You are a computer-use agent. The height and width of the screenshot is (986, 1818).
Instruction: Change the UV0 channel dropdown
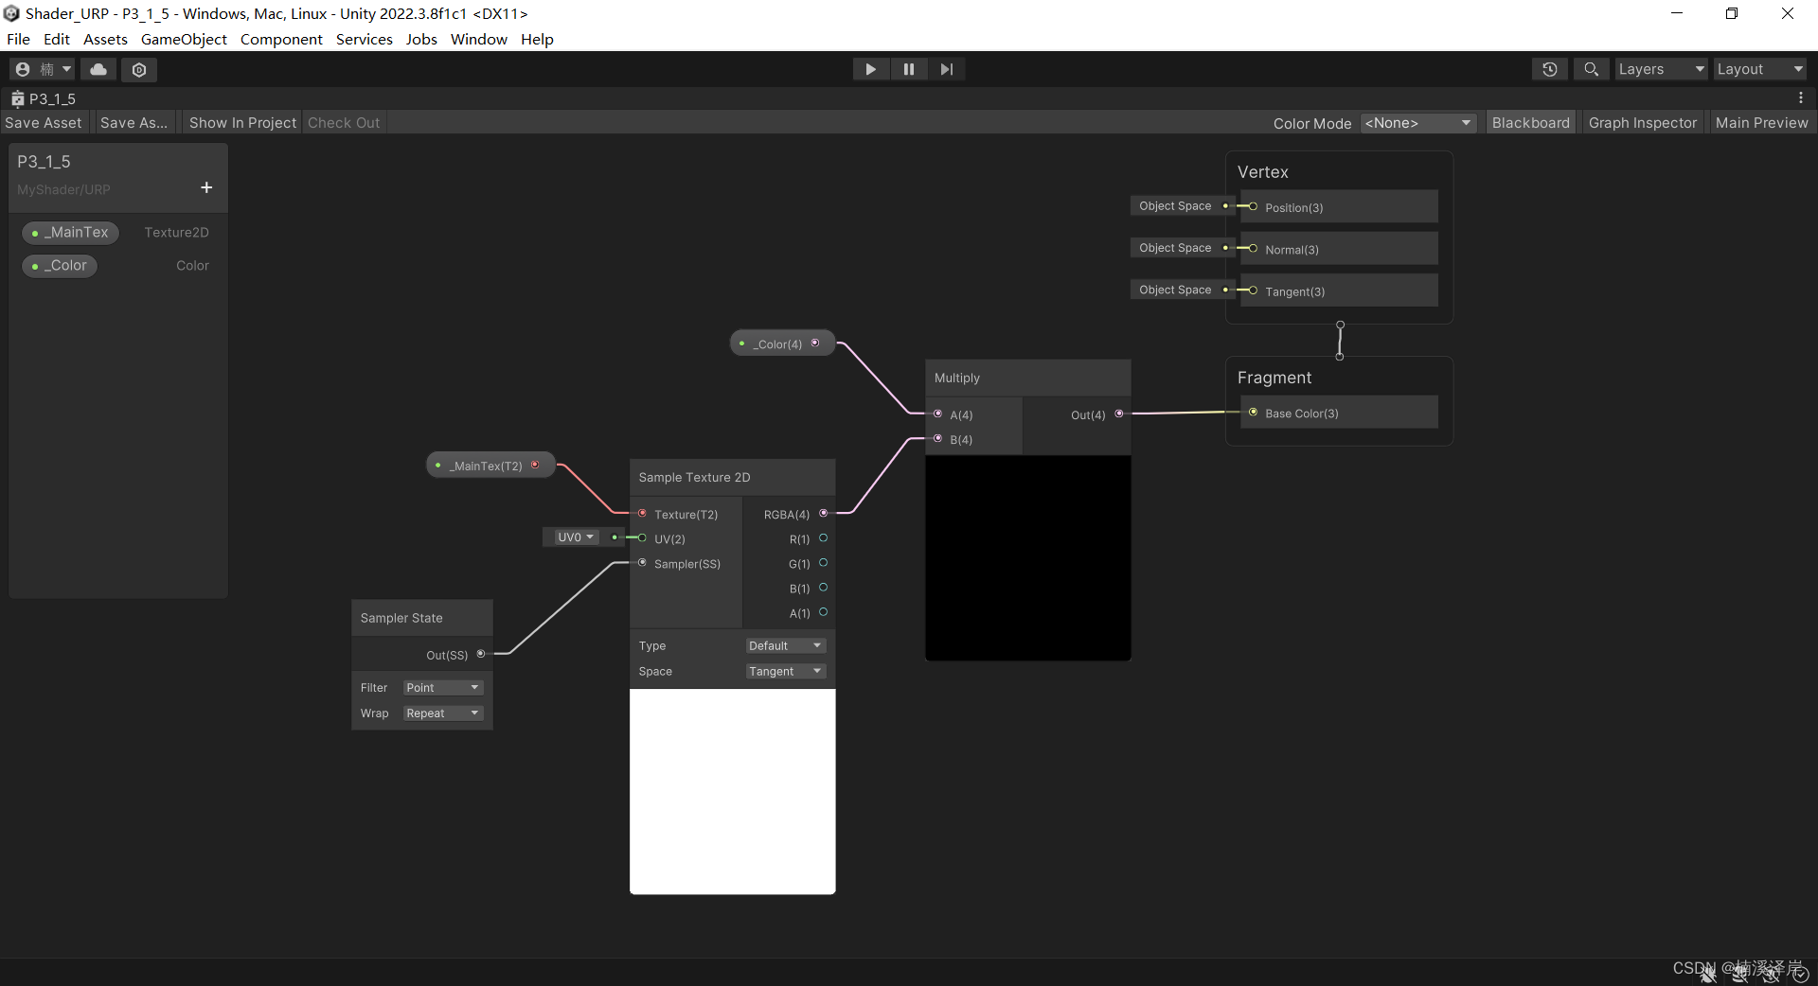[x=575, y=537]
